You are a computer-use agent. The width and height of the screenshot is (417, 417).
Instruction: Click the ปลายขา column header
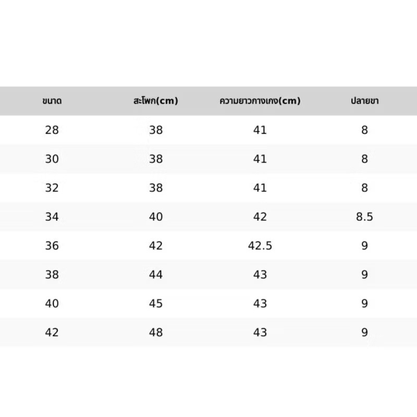(x=364, y=101)
